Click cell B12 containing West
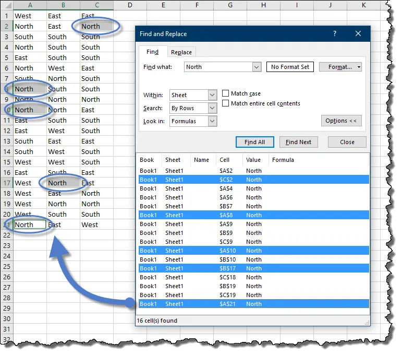 63,131
